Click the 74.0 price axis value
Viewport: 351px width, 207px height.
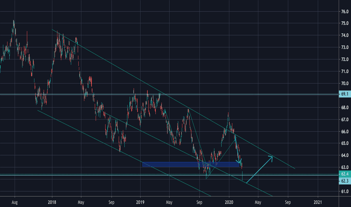[x=345, y=35]
